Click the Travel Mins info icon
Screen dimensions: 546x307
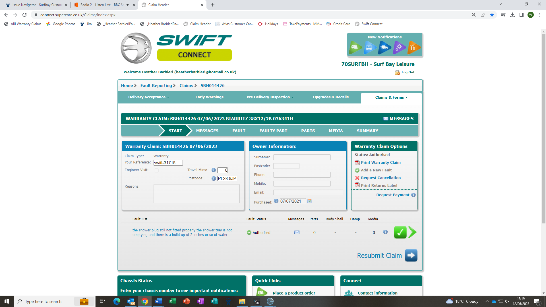pos(214,170)
